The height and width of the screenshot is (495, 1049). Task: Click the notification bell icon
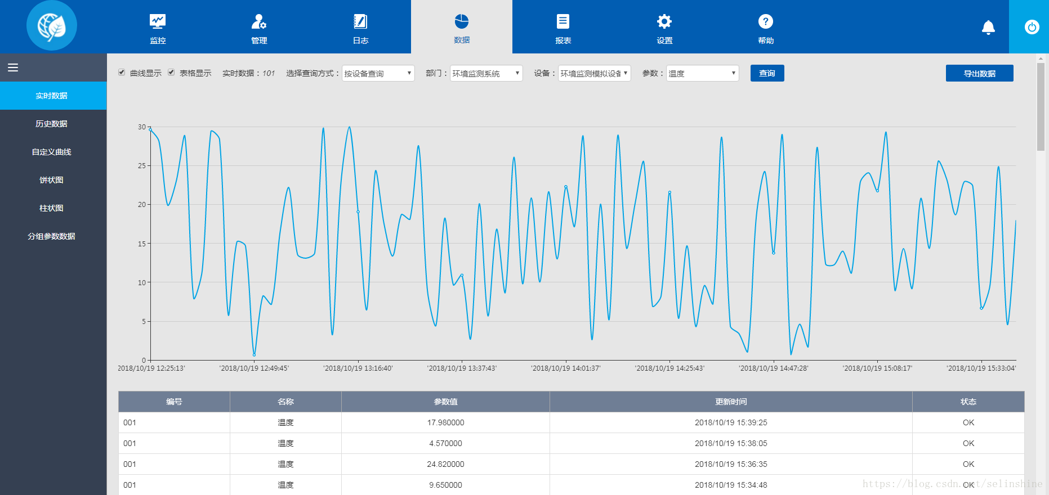[988, 27]
